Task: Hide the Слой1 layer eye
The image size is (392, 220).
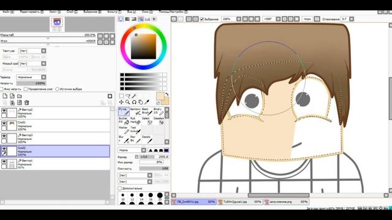Action: [4, 123]
